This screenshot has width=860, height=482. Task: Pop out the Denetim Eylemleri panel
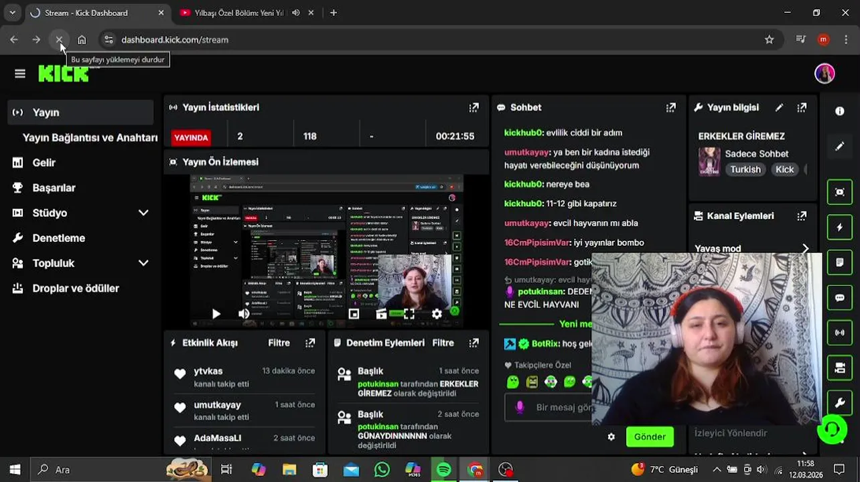click(474, 343)
